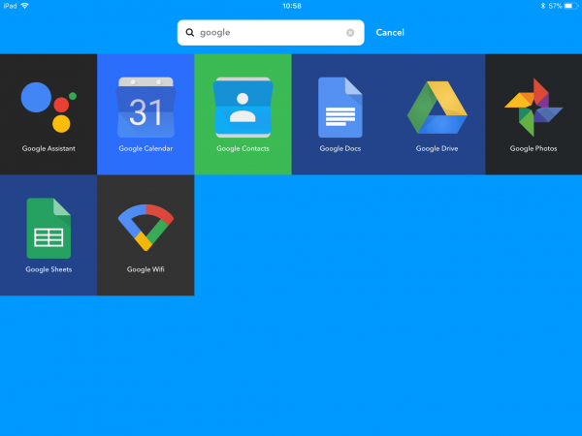This screenshot has width=582, height=436.
Task: Click the 'Google Drive' label
Action: pyautogui.click(x=436, y=148)
